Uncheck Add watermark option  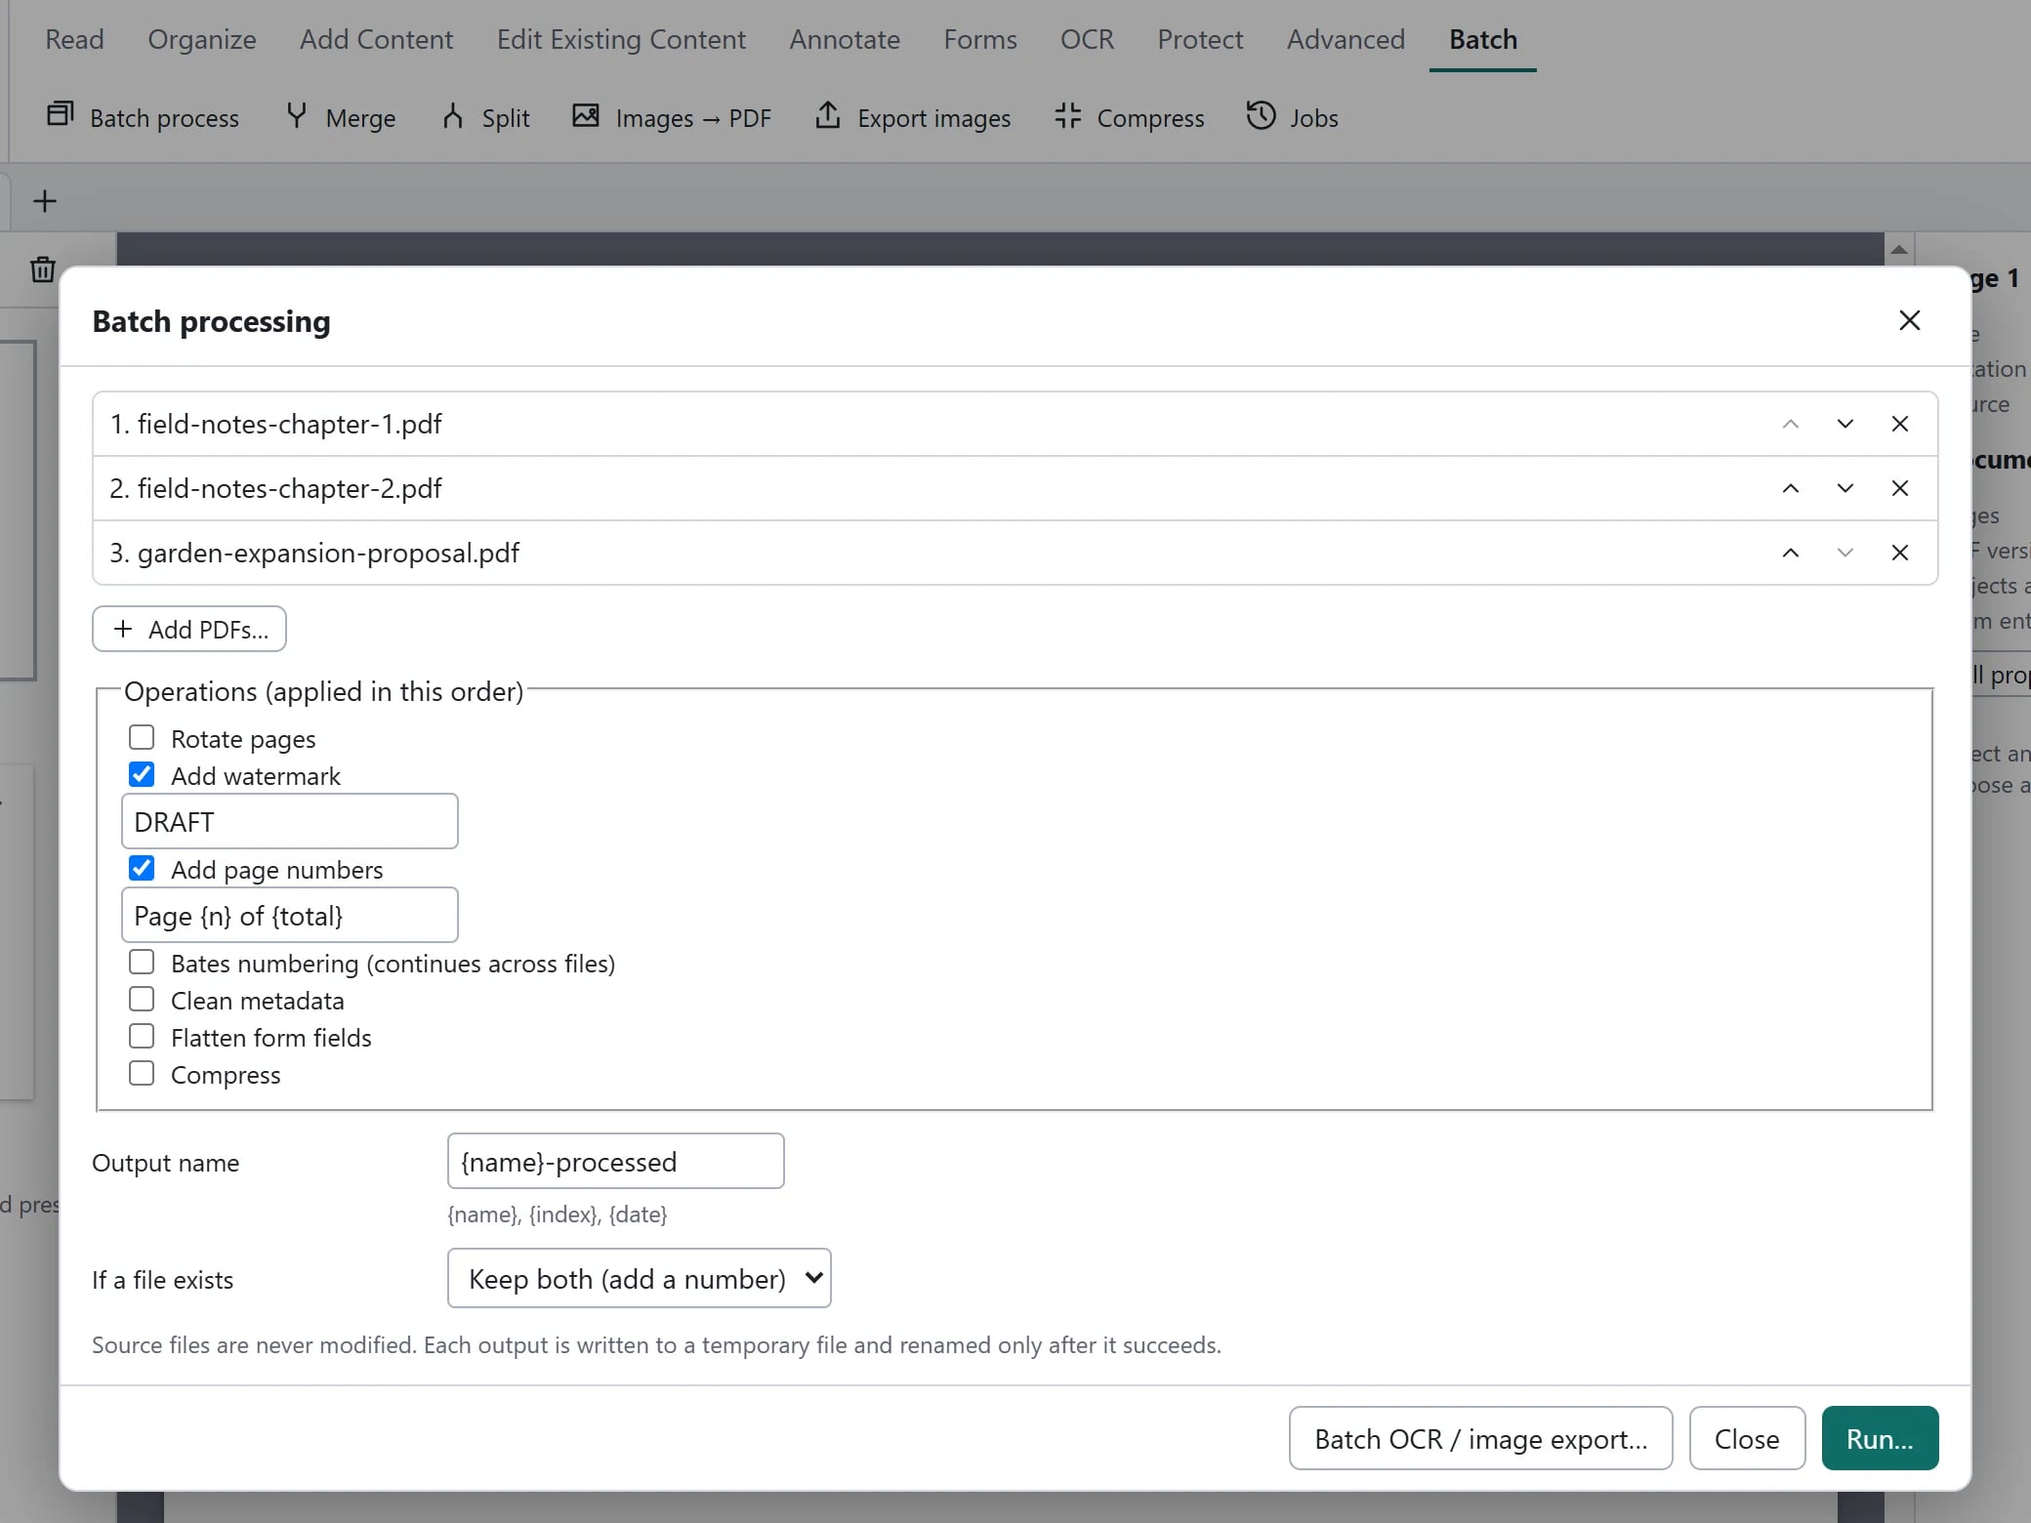pyautogui.click(x=142, y=774)
